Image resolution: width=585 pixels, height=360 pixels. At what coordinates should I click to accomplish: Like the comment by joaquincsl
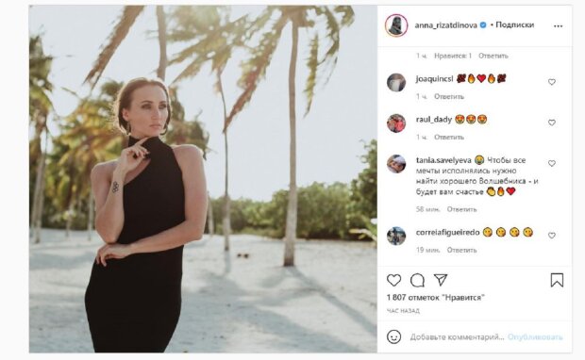(x=551, y=82)
